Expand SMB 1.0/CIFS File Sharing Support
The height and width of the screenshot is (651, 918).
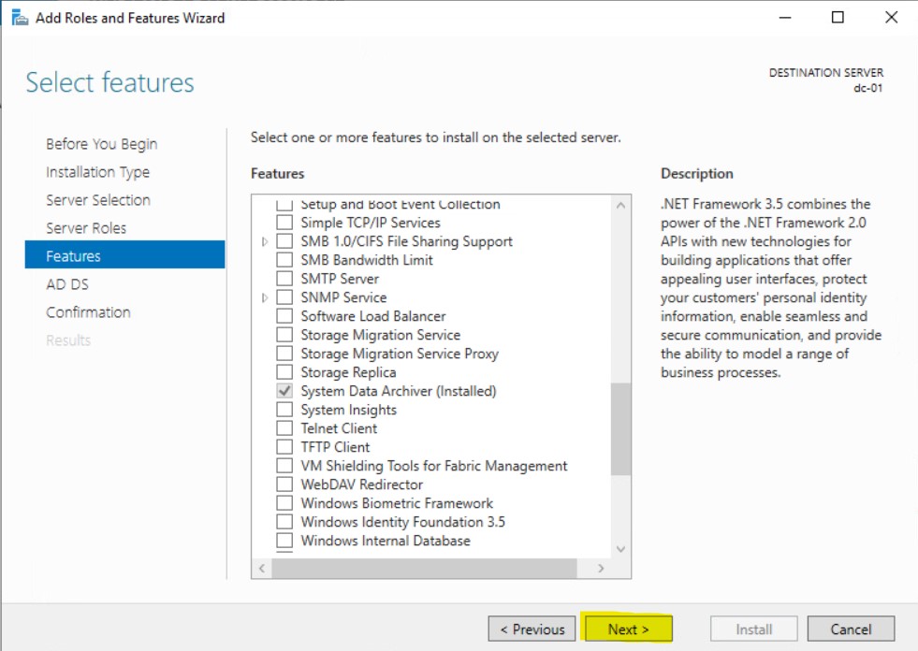coord(266,241)
